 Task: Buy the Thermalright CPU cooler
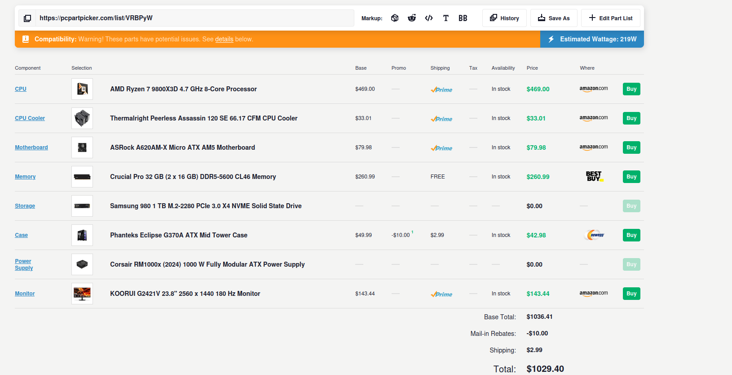[x=631, y=118]
